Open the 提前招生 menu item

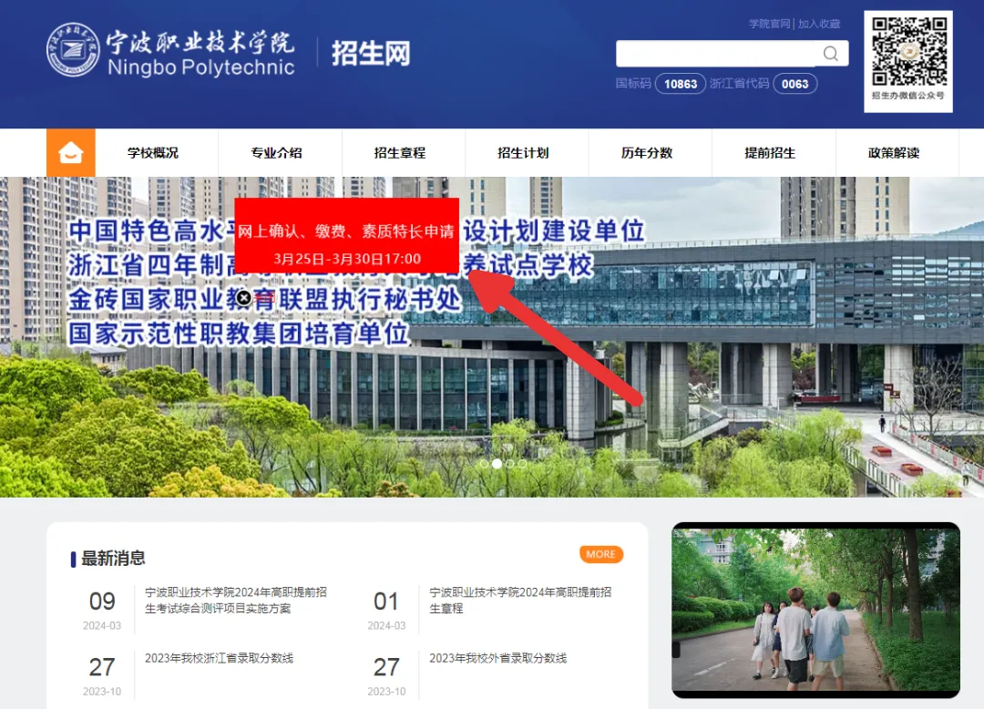coord(770,153)
